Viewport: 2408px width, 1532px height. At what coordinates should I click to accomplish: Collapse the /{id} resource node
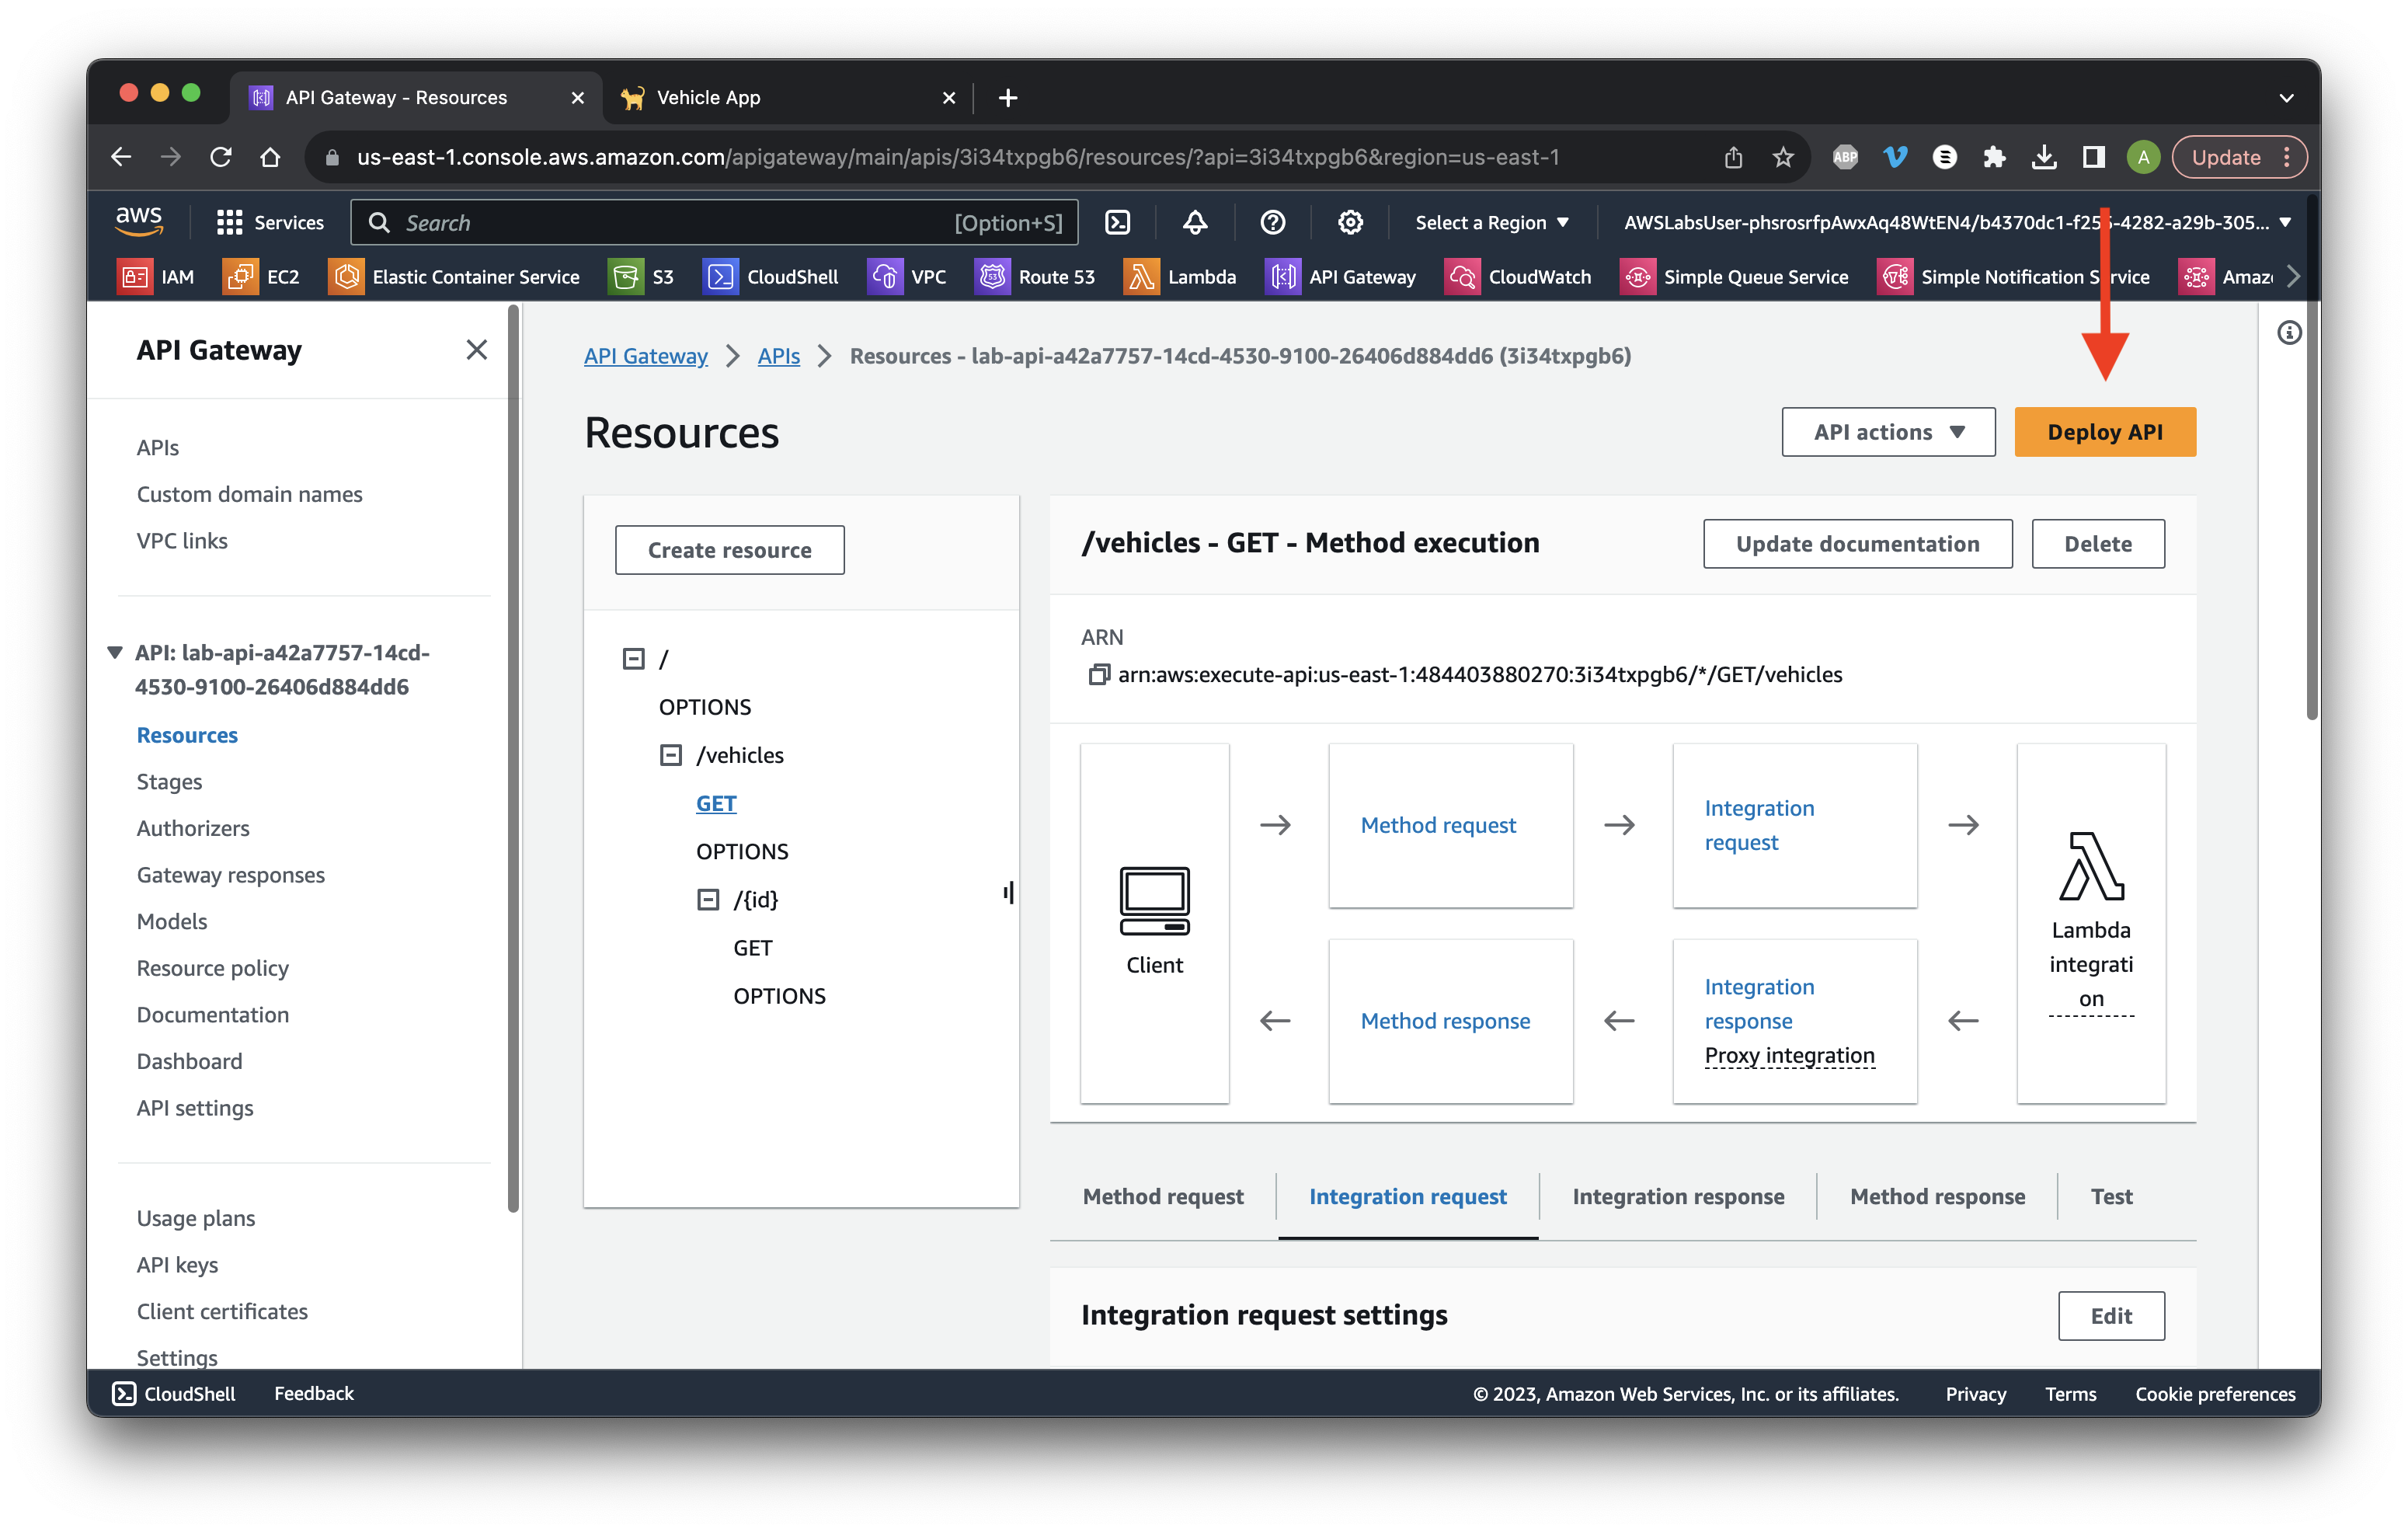pos(707,899)
